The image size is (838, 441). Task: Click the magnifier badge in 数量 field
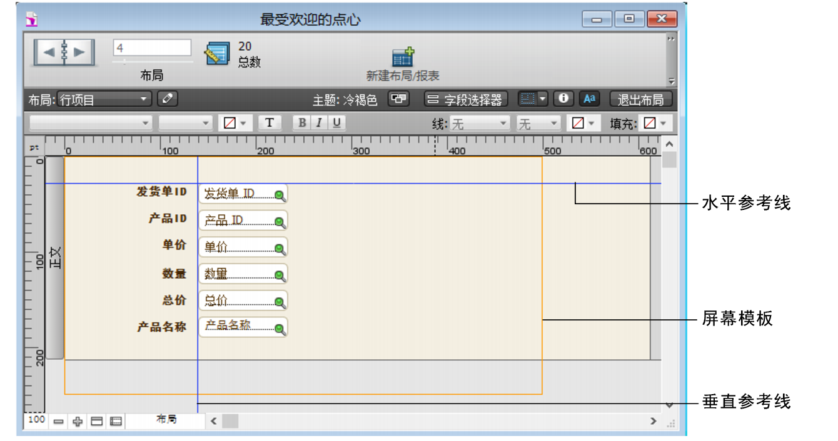(x=280, y=277)
